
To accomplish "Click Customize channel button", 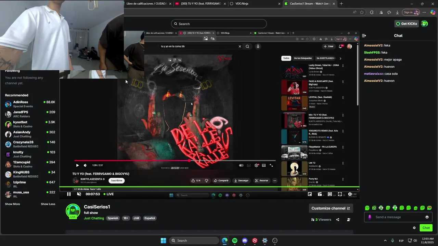I will coord(331,208).
